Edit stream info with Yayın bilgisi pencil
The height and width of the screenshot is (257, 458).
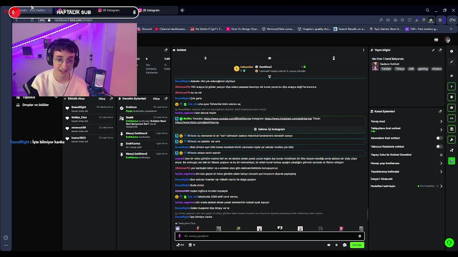coord(433,50)
